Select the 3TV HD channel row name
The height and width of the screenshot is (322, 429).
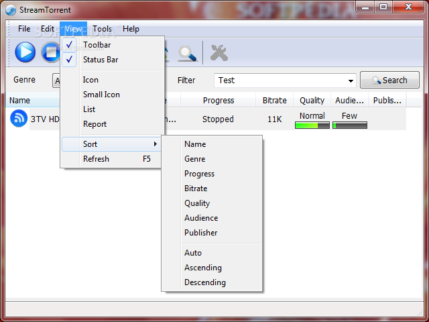pyautogui.click(x=45, y=119)
